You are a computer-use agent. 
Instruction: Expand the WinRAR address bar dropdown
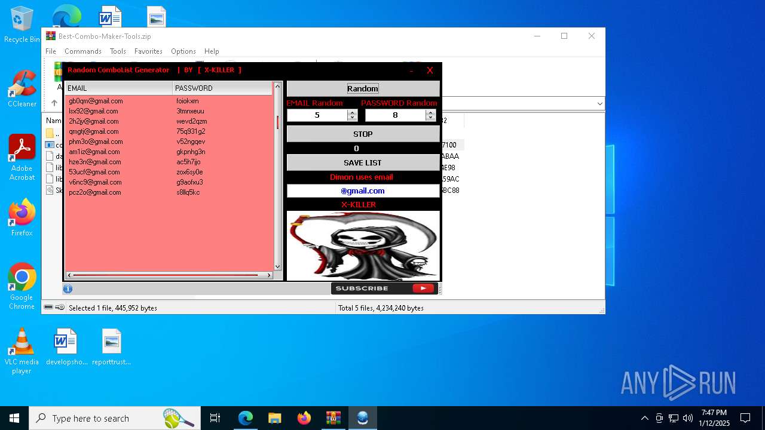[599, 104]
